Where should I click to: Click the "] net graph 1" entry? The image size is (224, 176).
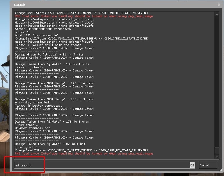coord(26,125)
